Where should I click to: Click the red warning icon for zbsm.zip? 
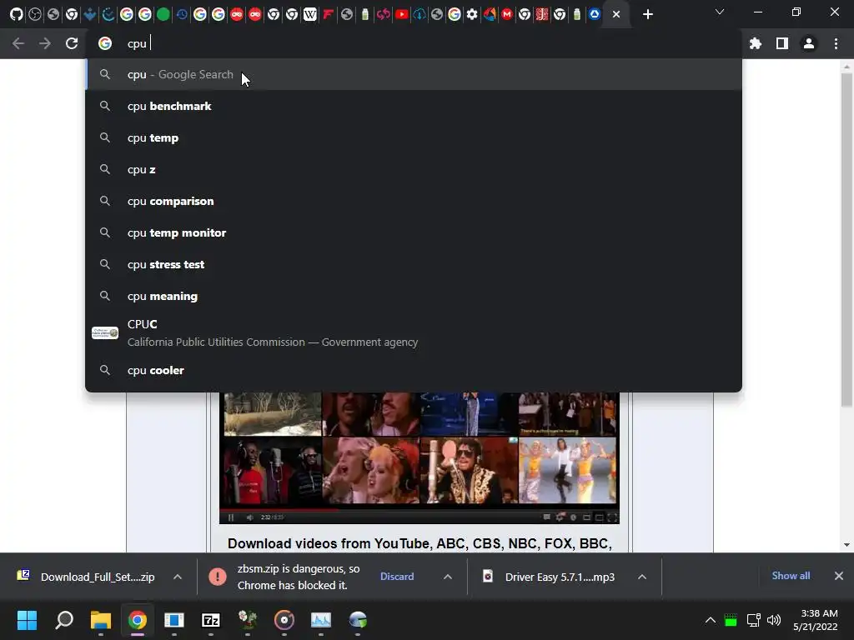pyautogui.click(x=218, y=577)
